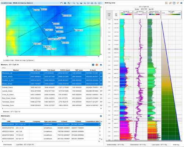Click the Markers table horizontal scrollbar
The height and width of the screenshot is (147, 184).
[x=36, y=108]
